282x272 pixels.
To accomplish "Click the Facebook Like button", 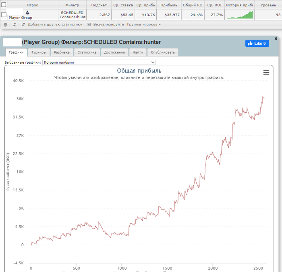I will pos(257,43).
